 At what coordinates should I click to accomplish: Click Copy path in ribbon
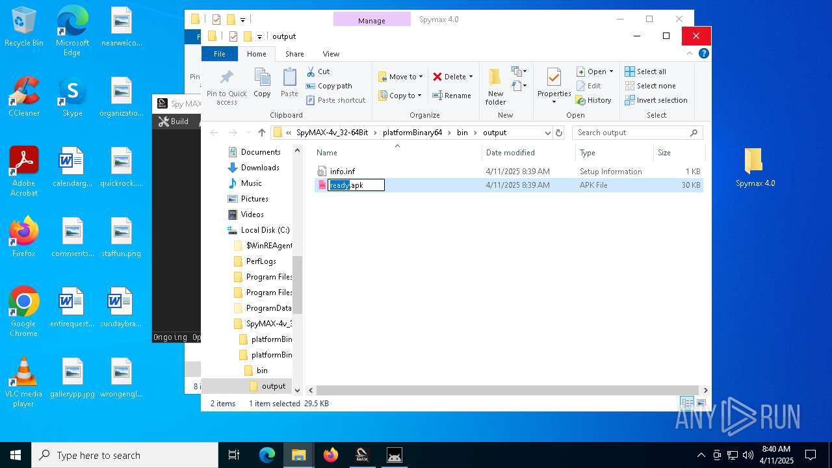[329, 86]
